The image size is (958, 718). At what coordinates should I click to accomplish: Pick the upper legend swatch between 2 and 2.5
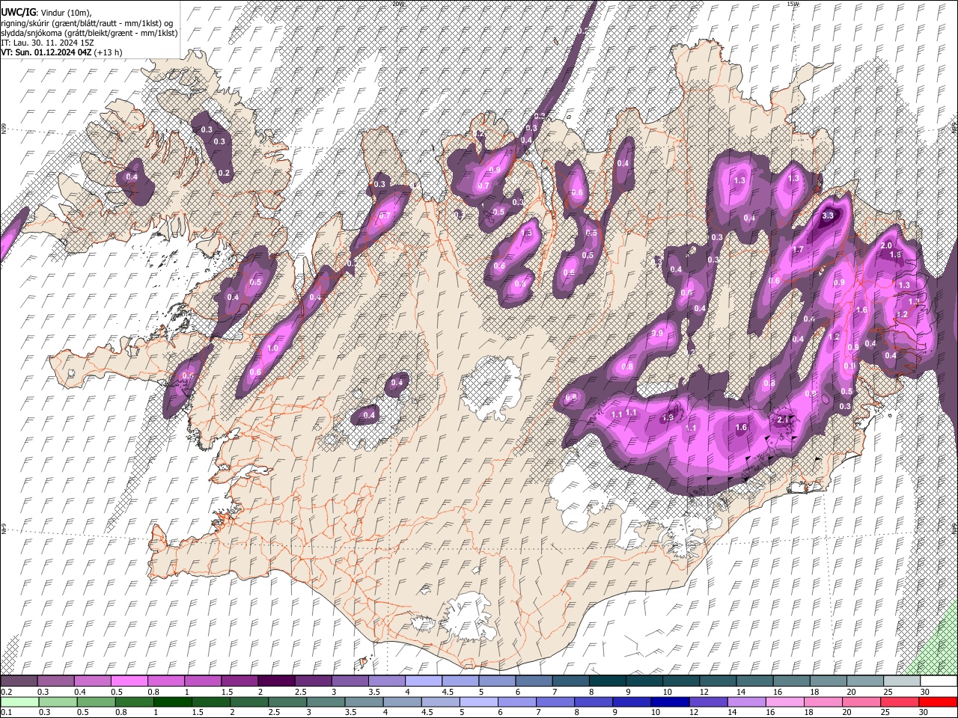pos(276,681)
